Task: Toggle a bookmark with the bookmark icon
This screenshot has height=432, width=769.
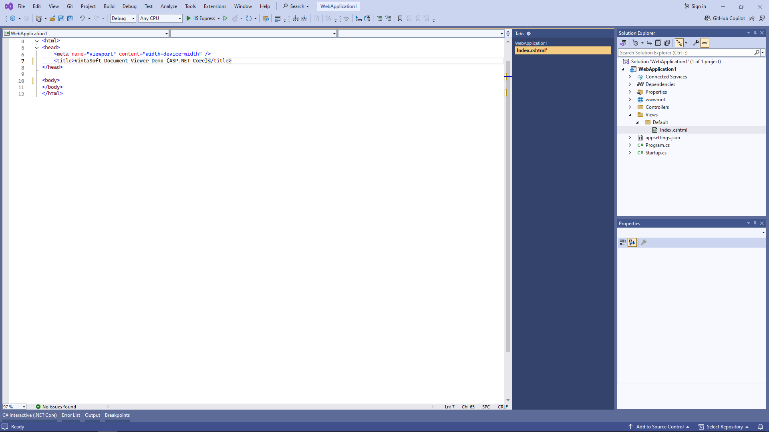Action: pyautogui.click(x=400, y=18)
